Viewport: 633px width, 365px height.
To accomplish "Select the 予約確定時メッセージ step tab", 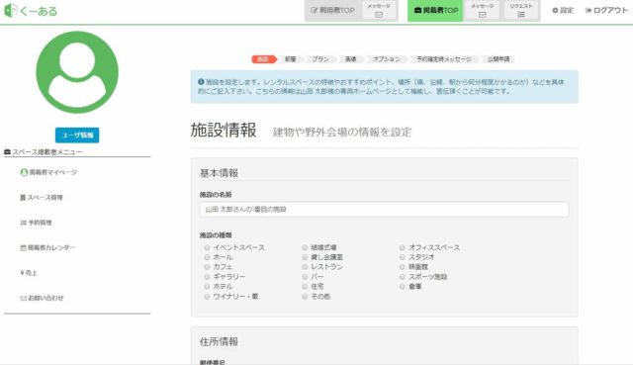I will [x=444, y=59].
